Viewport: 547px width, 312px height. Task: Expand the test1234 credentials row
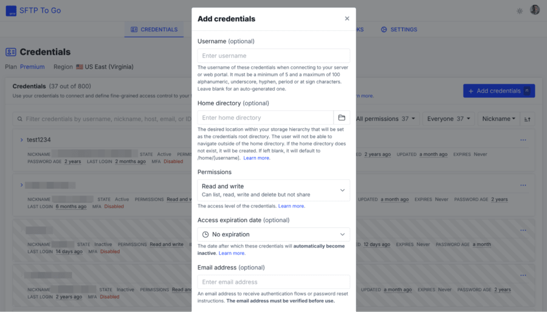coord(21,140)
